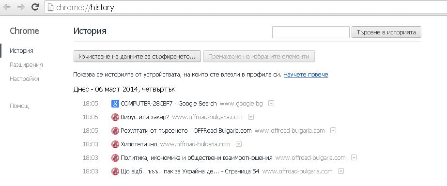The image size is (447, 186).
Task: Click Премахване на избраните елементи button
Action: coord(259,57)
